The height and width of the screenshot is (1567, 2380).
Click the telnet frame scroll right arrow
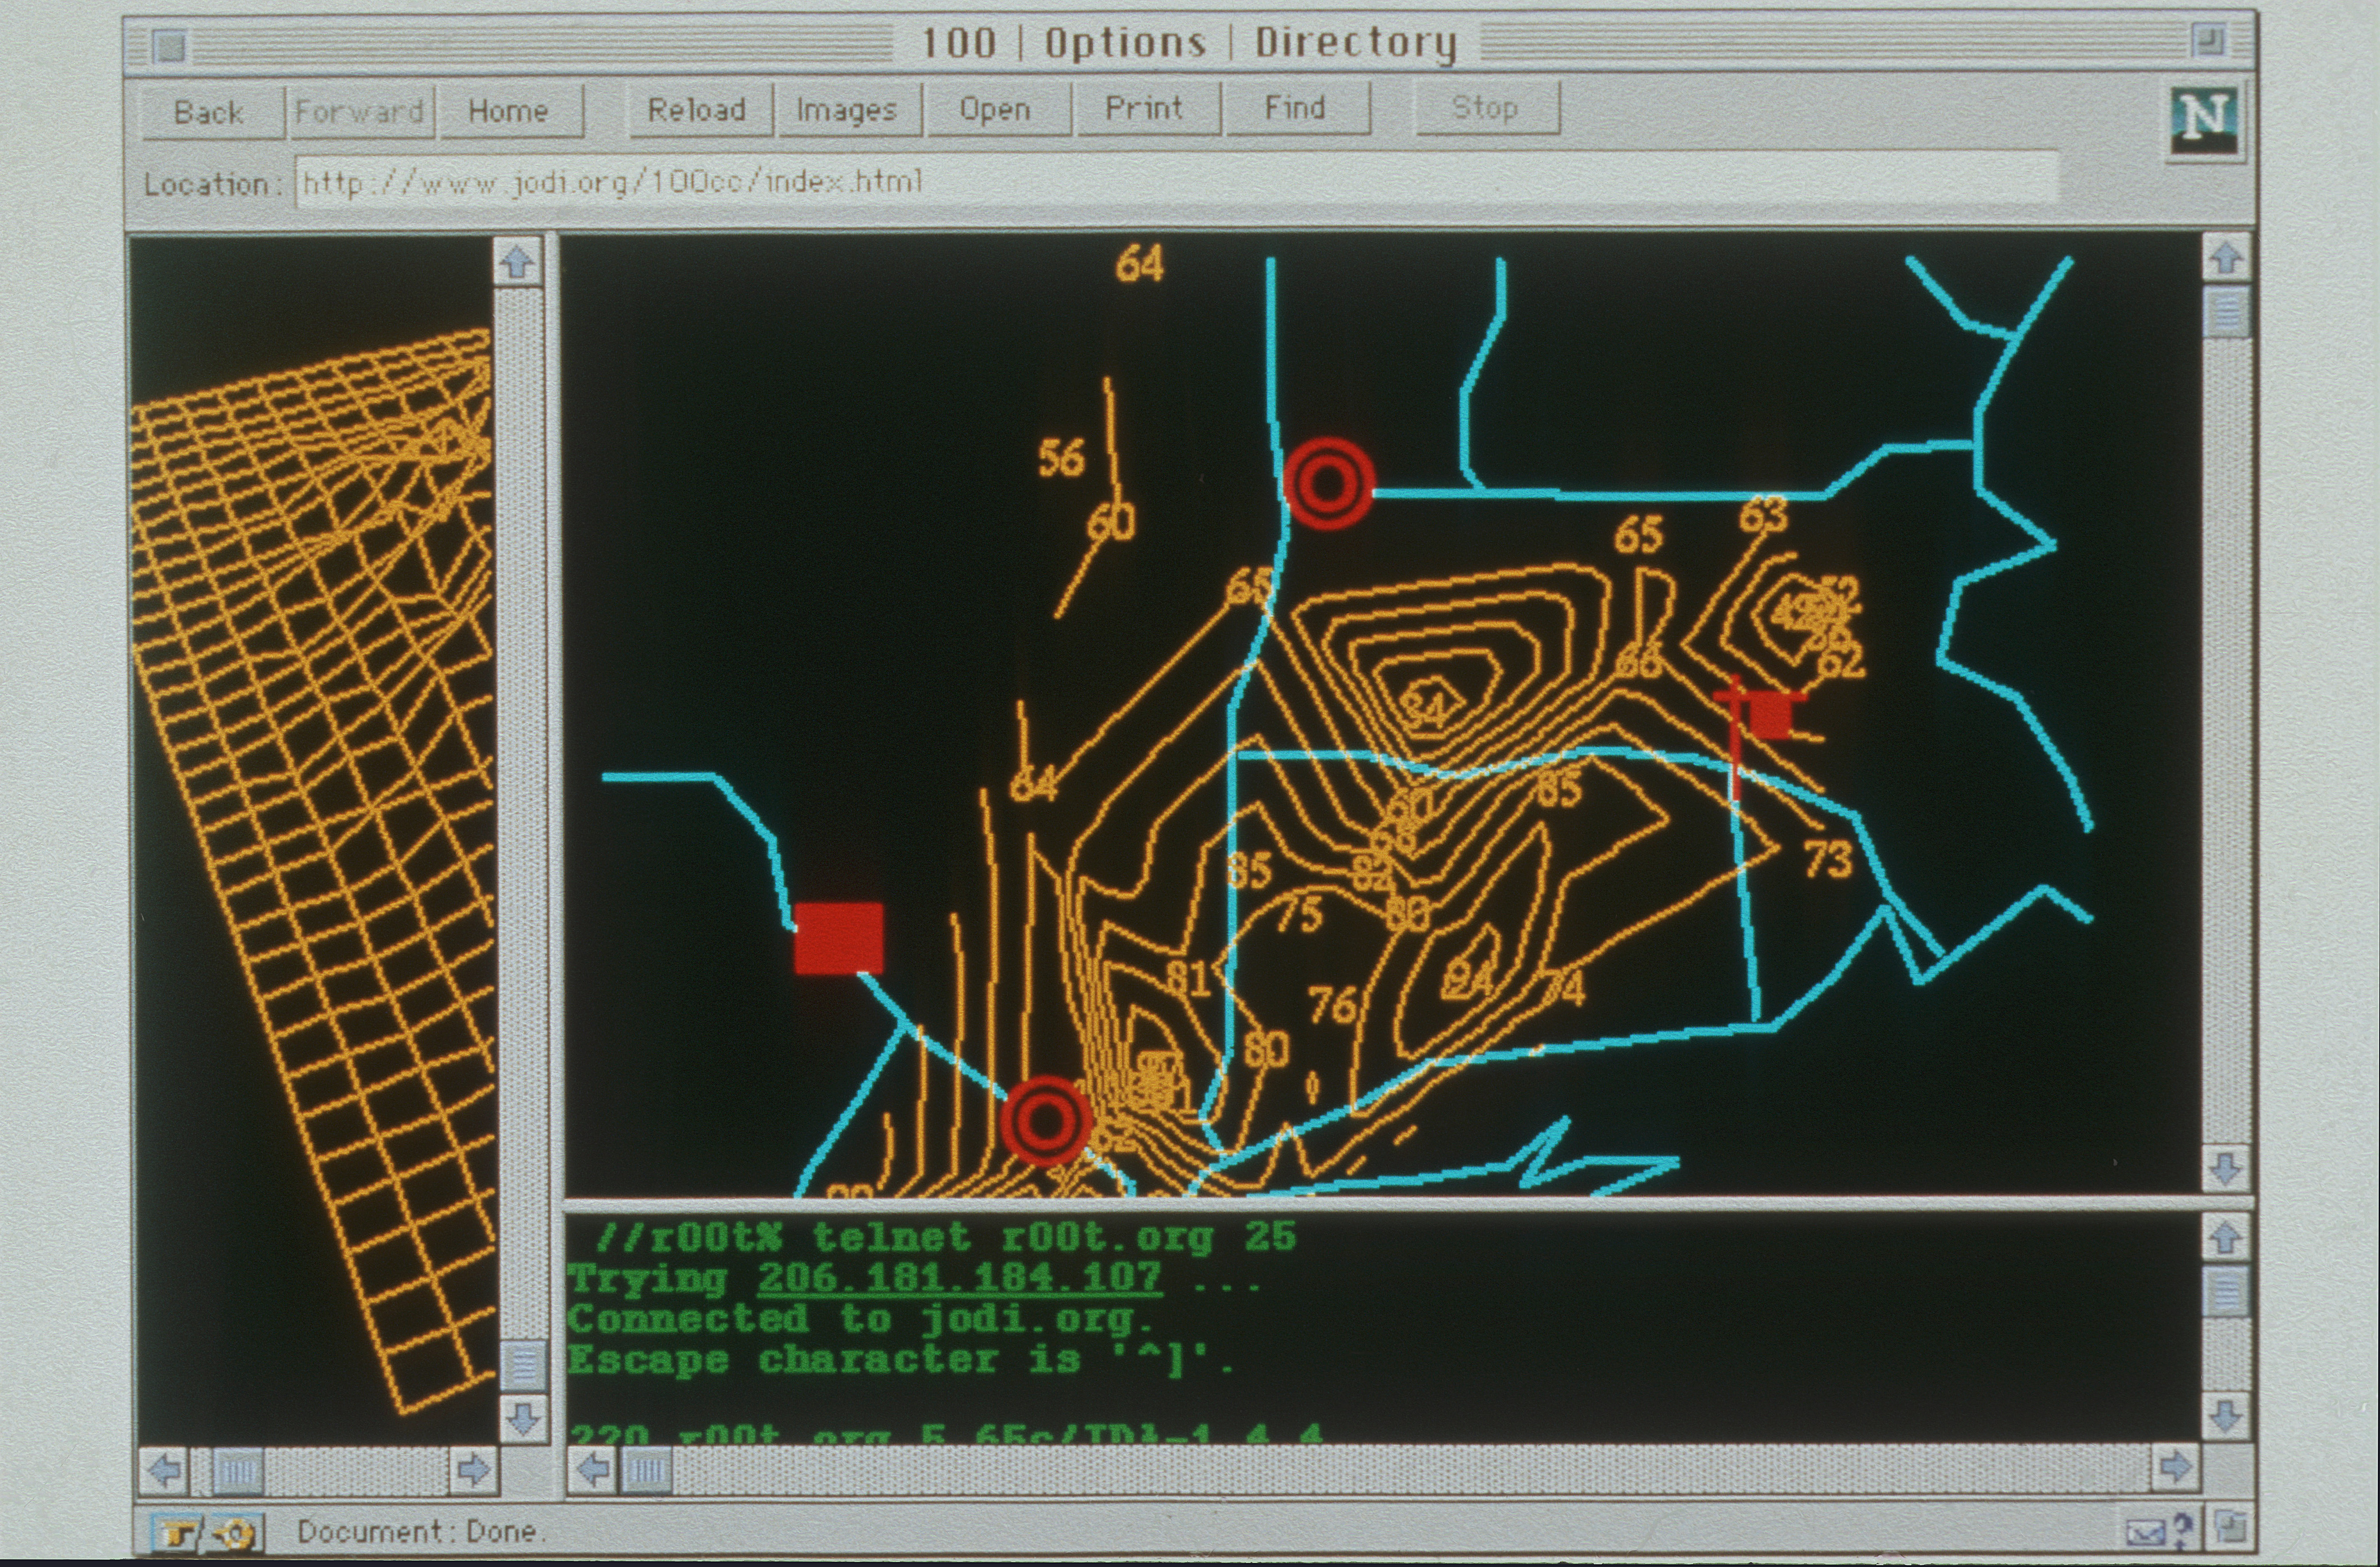(x=2176, y=1467)
